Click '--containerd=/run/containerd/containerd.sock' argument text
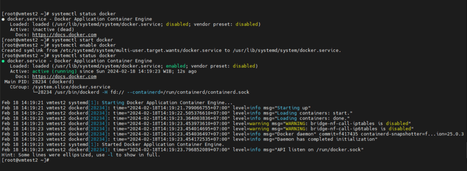Image resolution: width=467 pixels, height=171 pixels. [188, 93]
